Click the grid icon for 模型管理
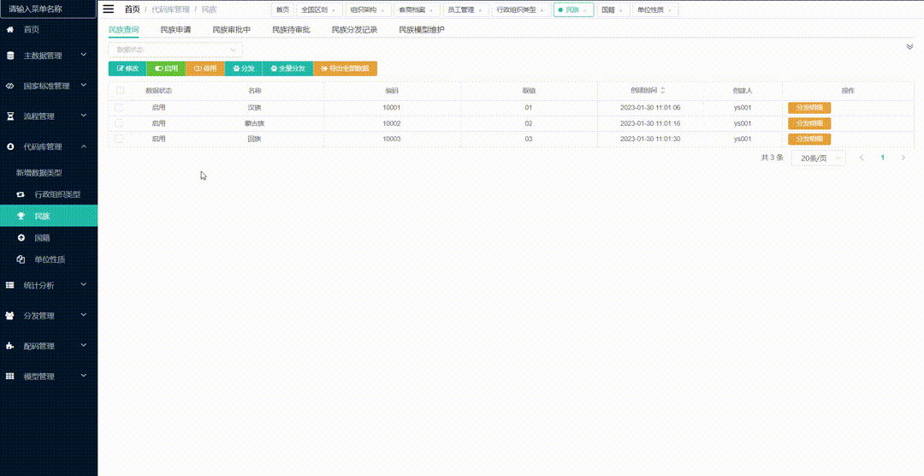Screen dimensions: 924x476 (10, 377)
